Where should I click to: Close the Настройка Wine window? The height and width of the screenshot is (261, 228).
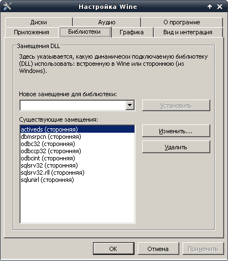click(220, 7)
